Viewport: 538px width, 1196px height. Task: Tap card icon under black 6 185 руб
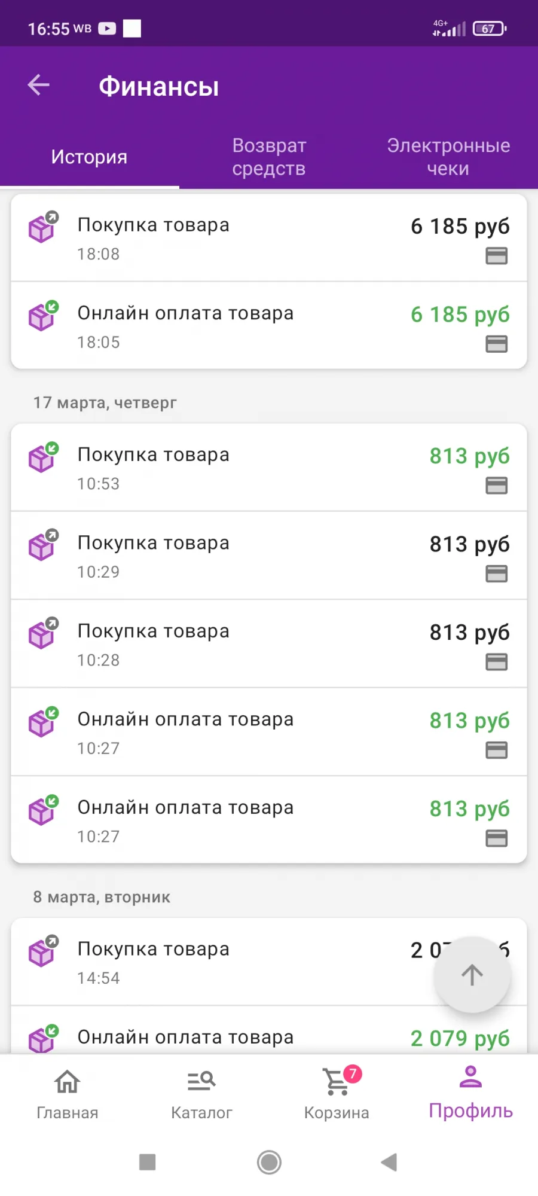tap(497, 256)
